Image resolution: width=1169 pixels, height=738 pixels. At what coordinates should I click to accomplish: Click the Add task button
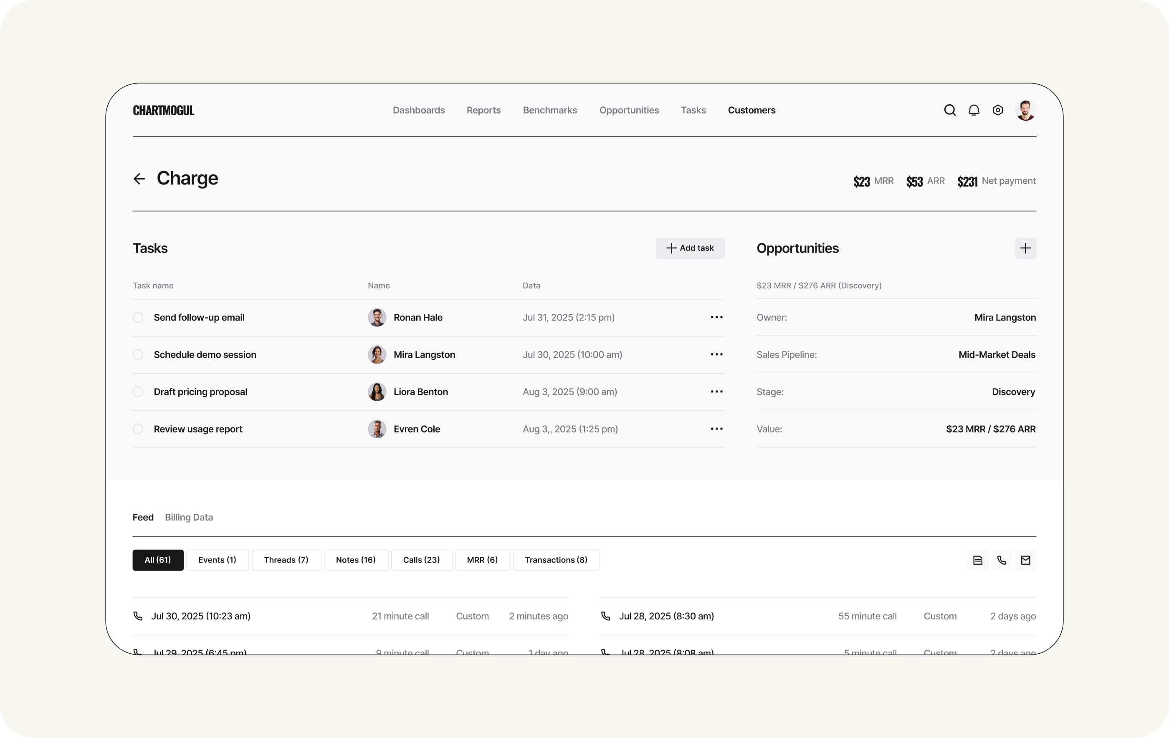(689, 248)
